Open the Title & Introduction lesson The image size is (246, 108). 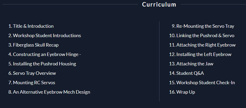(31, 26)
